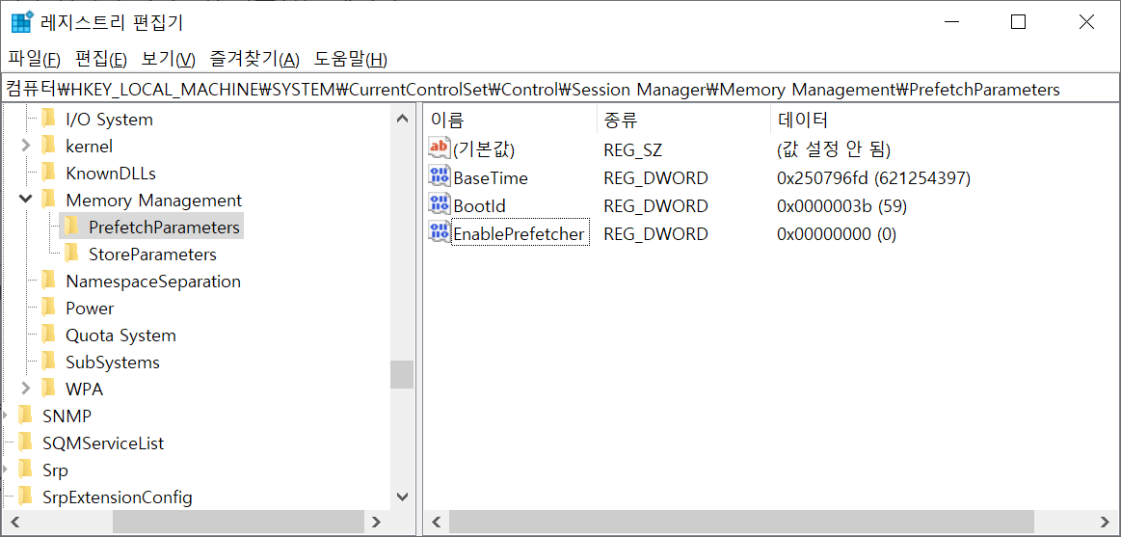
Task: Click the Registry Editor title bar app icon
Action: [22, 22]
